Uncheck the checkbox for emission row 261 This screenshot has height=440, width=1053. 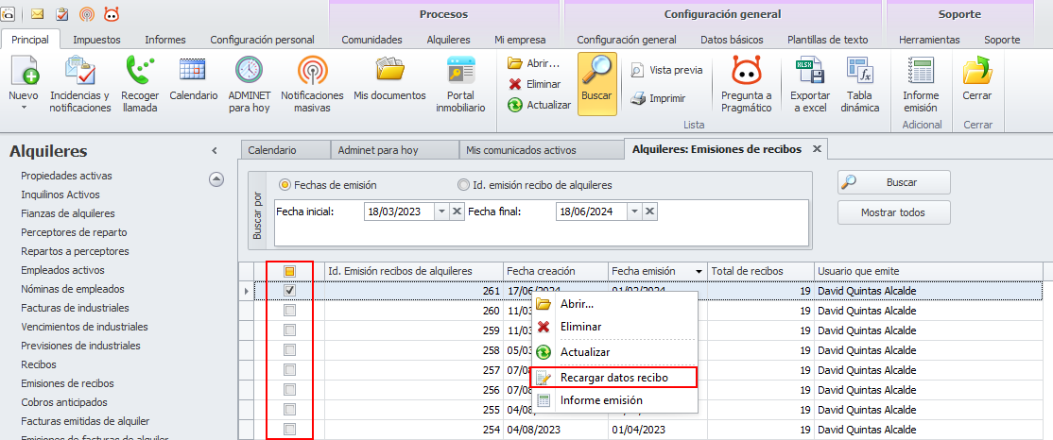point(289,291)
